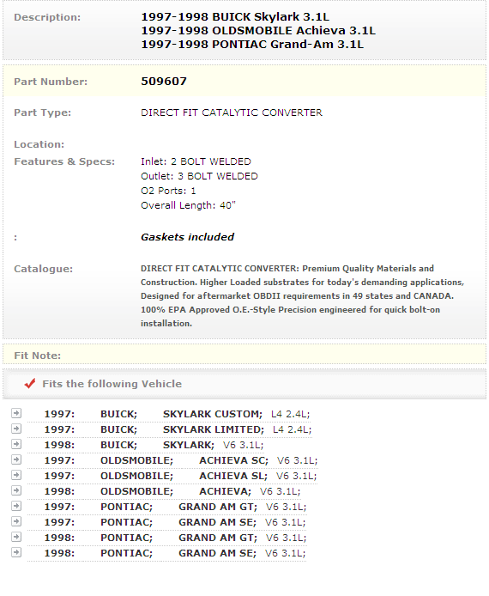Click the Inlet: 2 BOLT WELDED spec
Viewport: 489px width, 596px height.
click(196, 161)
